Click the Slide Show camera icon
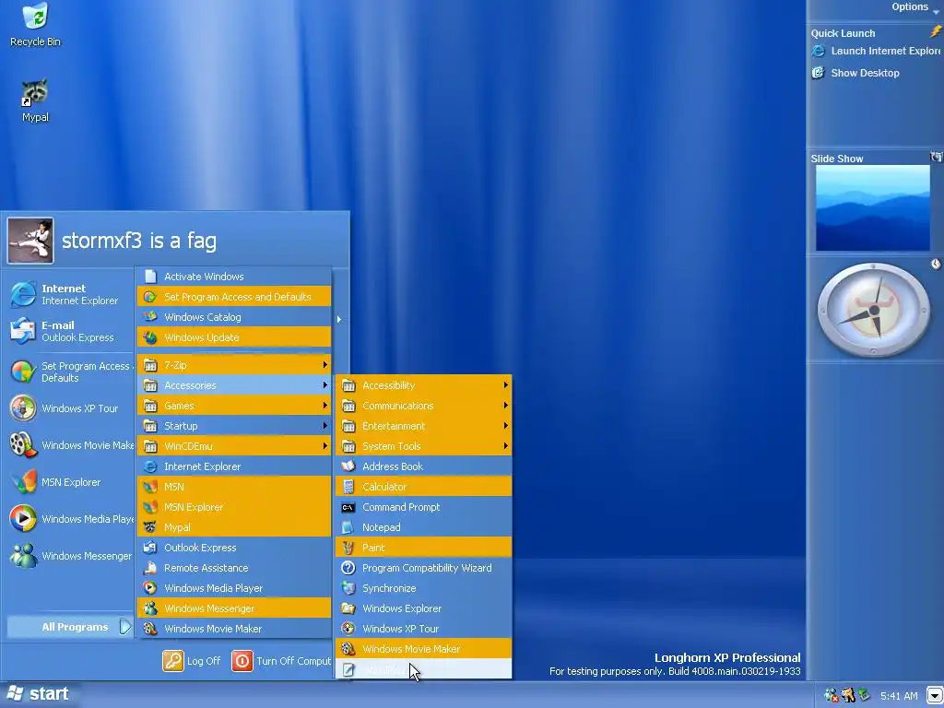The width and height of the screenshot is (944, 708). coord(937,157)
